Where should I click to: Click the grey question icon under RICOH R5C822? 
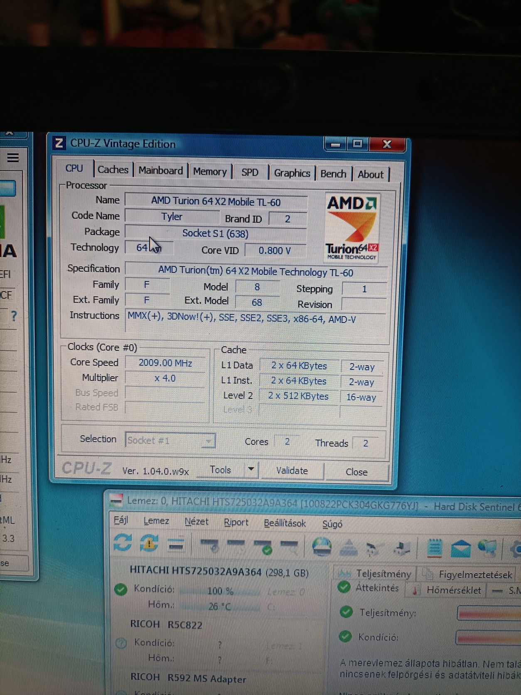tap(121, 643)
